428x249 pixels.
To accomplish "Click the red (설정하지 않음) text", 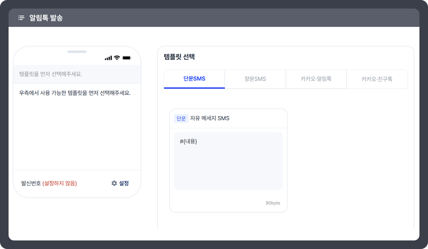I will (60, 183).
